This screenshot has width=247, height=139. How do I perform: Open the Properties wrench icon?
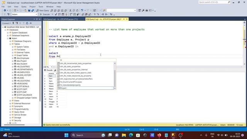coord(143,10)
